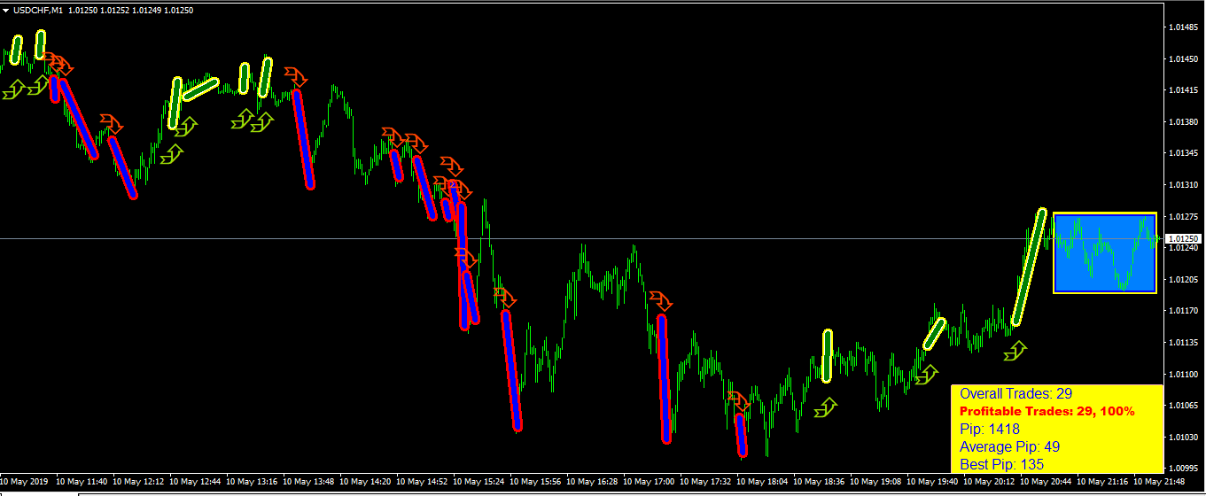
Task: Select the green buy arrow below the final long rally line
Action: pos(1015,352)
